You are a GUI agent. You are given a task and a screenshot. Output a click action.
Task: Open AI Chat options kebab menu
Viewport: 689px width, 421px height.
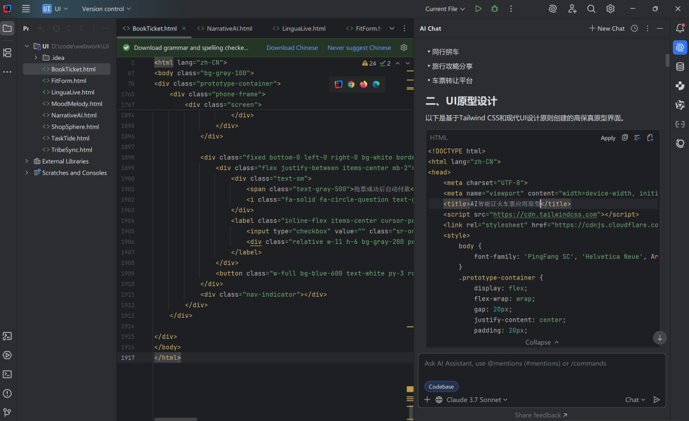point(648,29)
